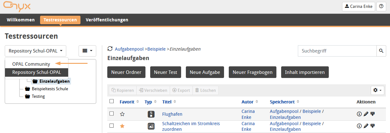The width and height of the screenshot is (390, 133).
Task: Switch to the Veröffentlichungen tab
Action: coord(107,20)
